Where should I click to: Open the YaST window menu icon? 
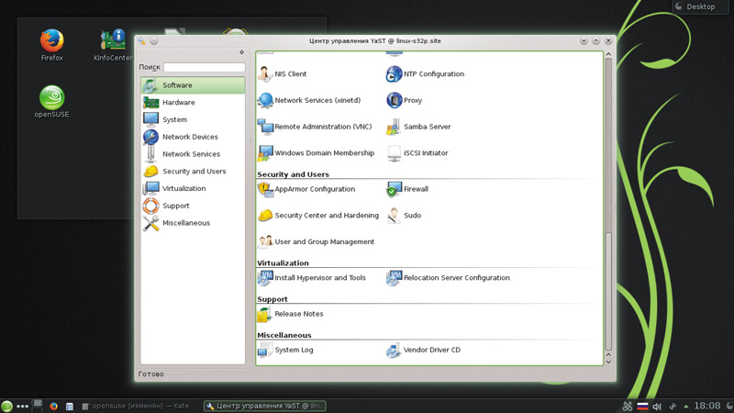tap(142, 41)
